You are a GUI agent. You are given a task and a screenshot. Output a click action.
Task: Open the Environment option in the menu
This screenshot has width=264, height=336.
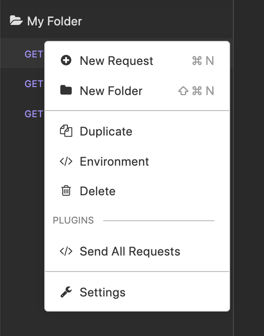[137, 161]
